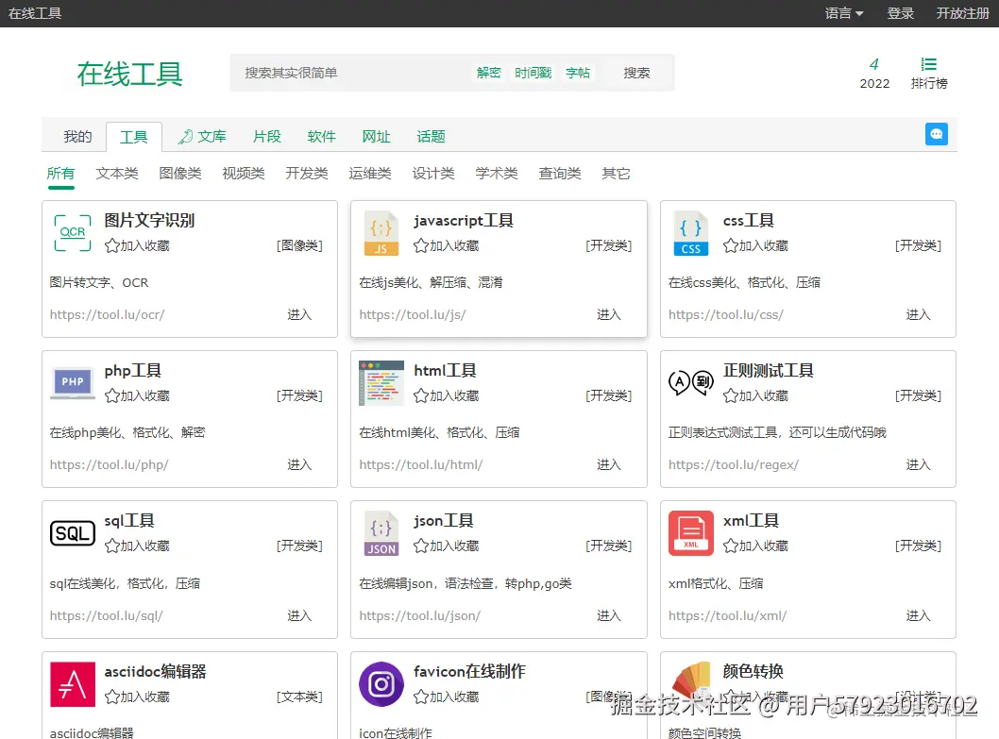Switch to the 网址 tab

tap(376, 136)
